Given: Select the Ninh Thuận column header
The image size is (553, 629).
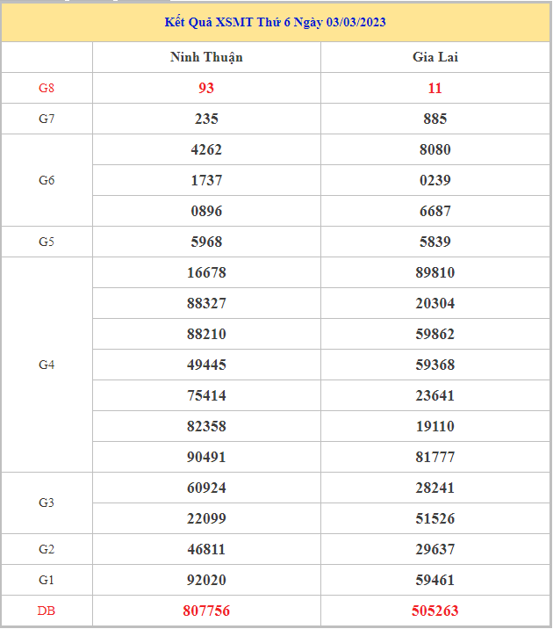Looking at the screenshot, I should click(x=206, y=57).
